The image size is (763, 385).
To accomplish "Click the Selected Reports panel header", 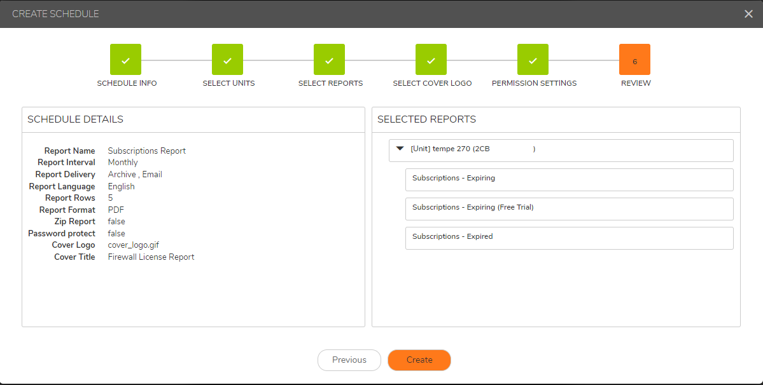I will click(426, 119).
